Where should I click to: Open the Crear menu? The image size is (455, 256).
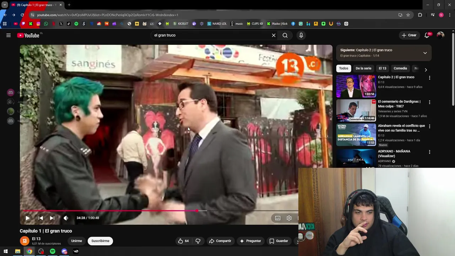click(409, 35)
